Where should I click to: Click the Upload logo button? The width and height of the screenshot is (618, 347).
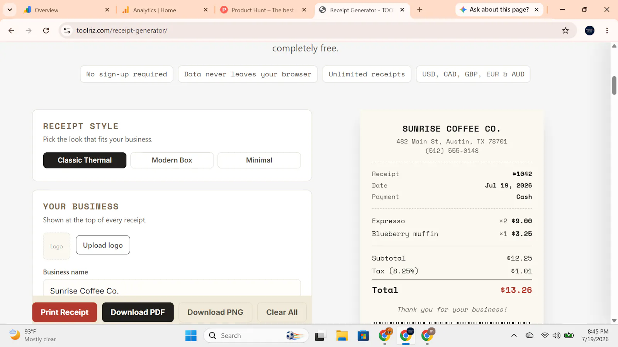click(x=103, y=245)
